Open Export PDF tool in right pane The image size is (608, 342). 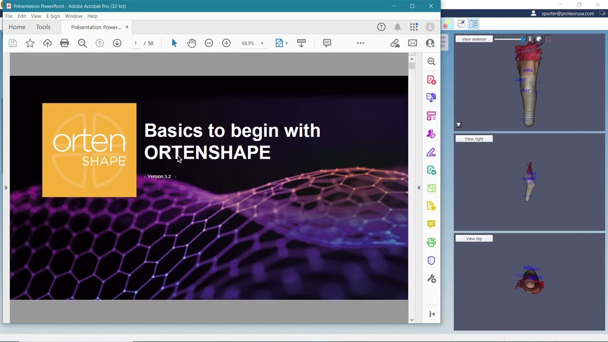(431, 98)
